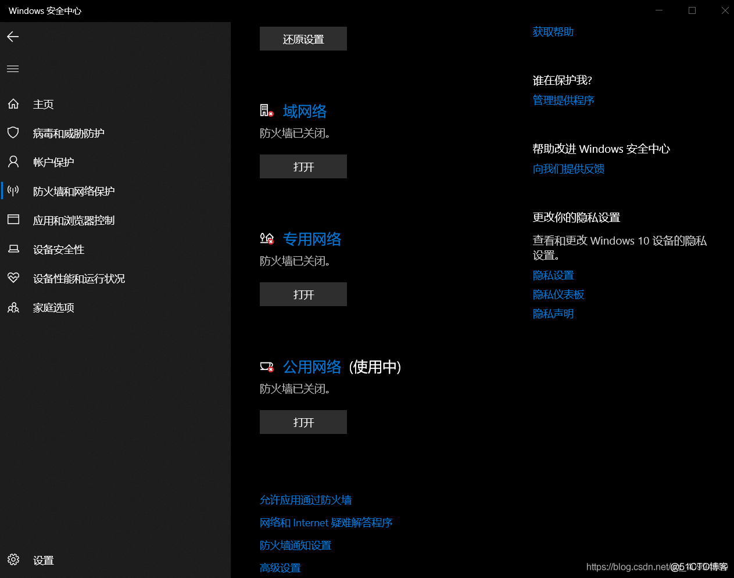Click 打开 under 专用网络
734x578 pixels.
tap(303, 295)
